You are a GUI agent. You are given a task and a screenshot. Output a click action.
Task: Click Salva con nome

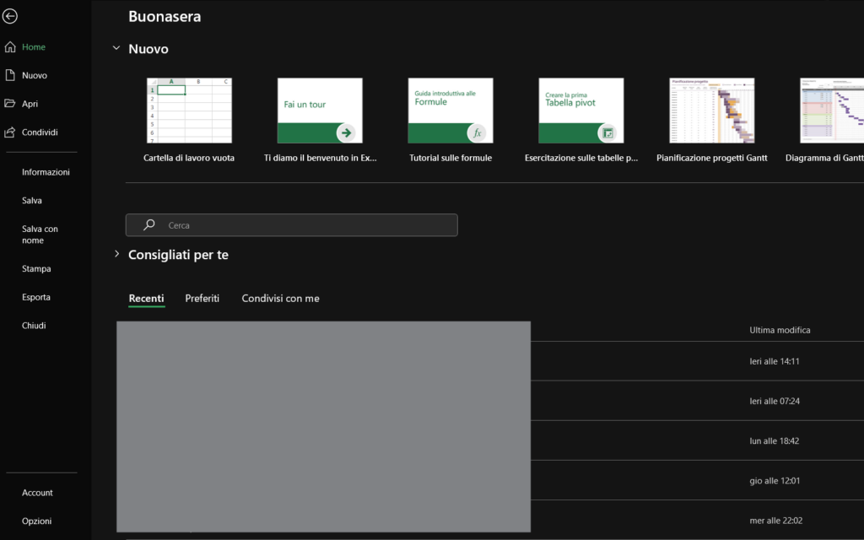[40, 235]
